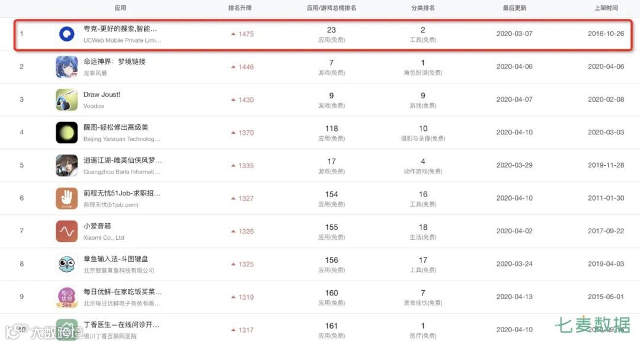
Task: Click overall rank 156 for 章鱼输入法
Action: 331,260
